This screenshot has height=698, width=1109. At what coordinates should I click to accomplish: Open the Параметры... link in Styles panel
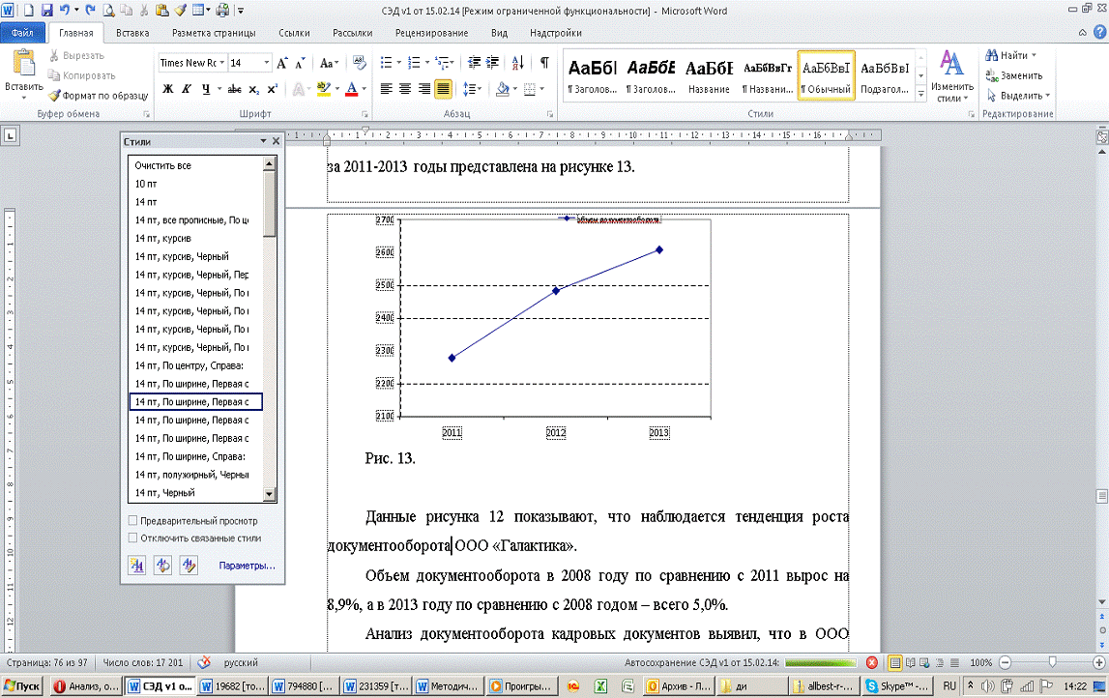247,566
